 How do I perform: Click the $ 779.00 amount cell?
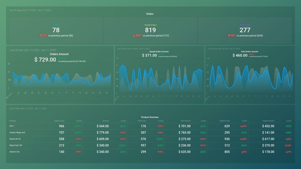pos(103,133)
